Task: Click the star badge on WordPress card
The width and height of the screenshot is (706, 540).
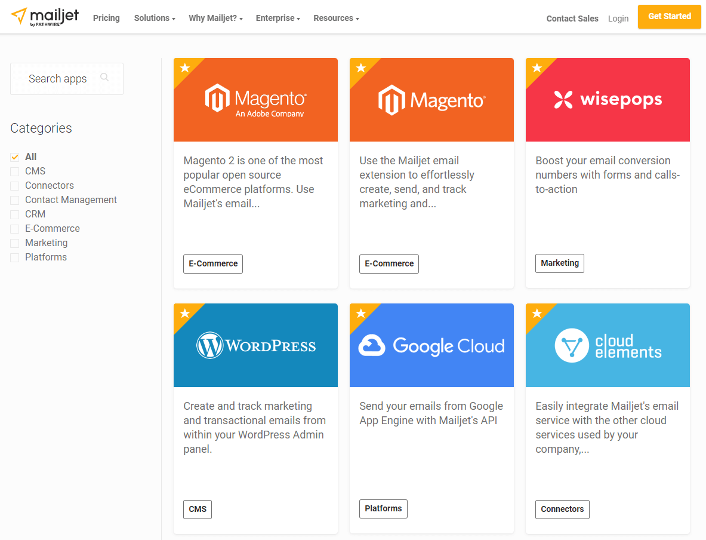Action: tap(184, 313)
